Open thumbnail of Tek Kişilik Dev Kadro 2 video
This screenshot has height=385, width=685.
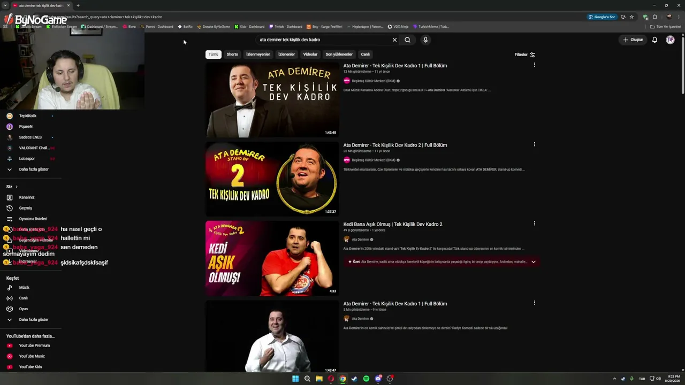pos(272,179)
